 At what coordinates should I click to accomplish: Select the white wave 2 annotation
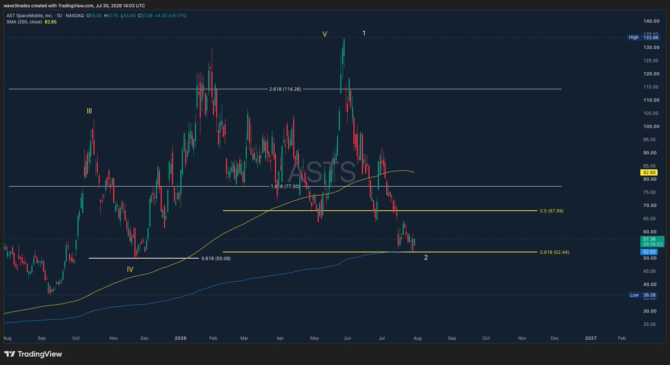point(426,258)
